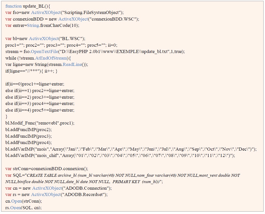
Task: Click the blue ReadLine method name
Action: tap(75, 64)
